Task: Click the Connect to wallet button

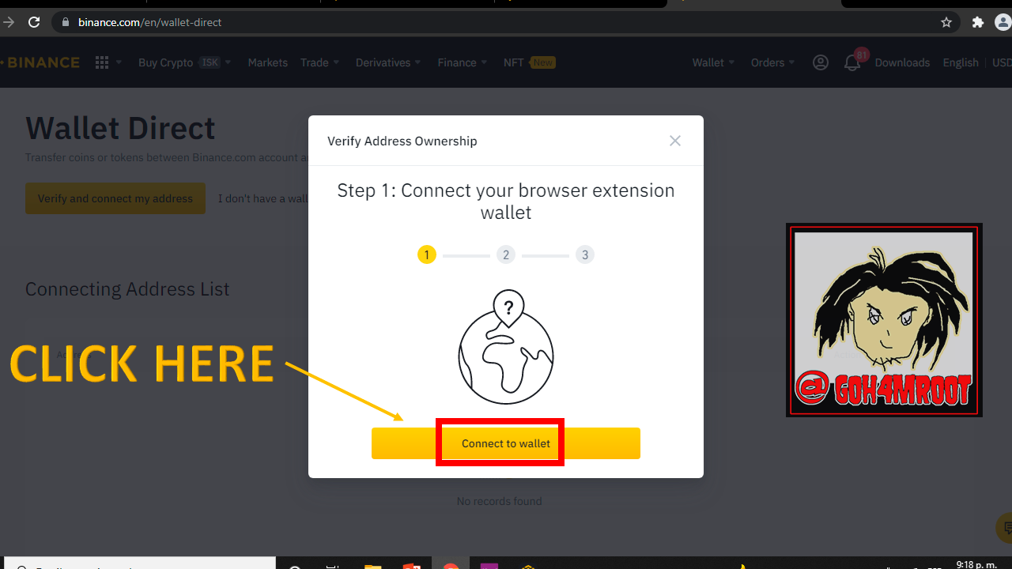Action: click(x=506, y=443)
